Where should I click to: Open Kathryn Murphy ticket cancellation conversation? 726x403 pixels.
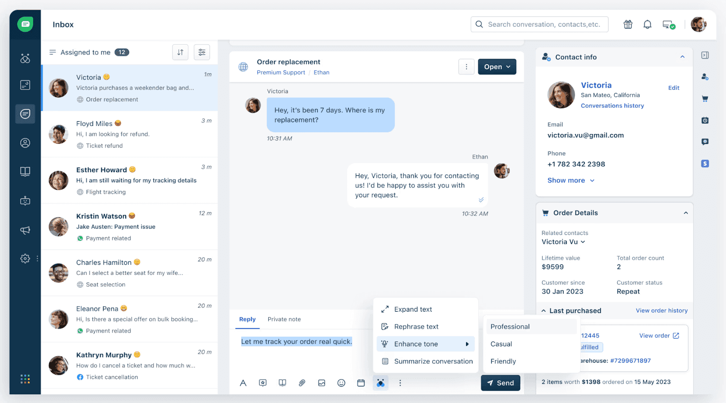130,365
